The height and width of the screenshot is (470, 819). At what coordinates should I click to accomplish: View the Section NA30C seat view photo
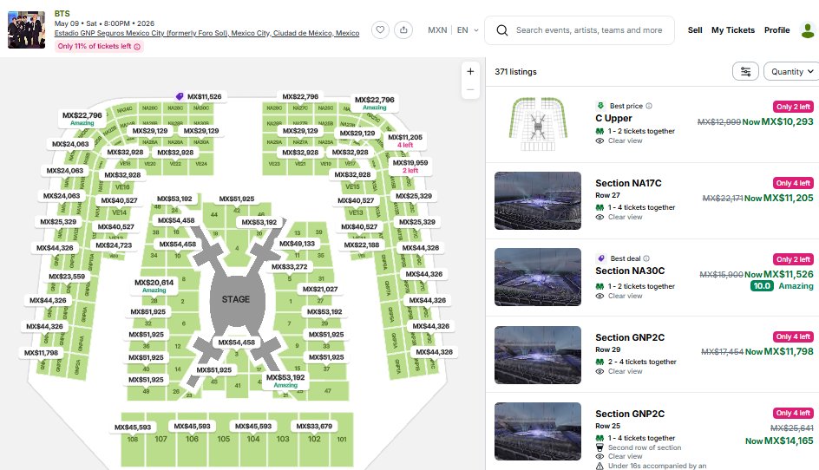[x=538, y=277]
